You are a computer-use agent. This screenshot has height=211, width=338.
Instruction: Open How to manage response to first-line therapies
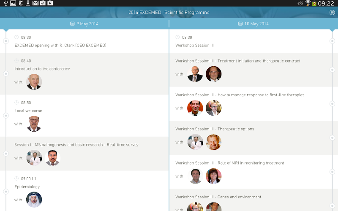click(x=253, y=104)
